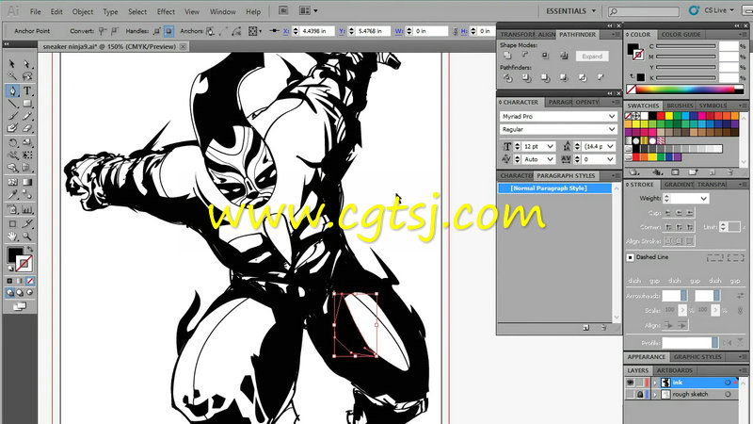
Task: Select the Eyedropper tool
Action: (12, 195)
